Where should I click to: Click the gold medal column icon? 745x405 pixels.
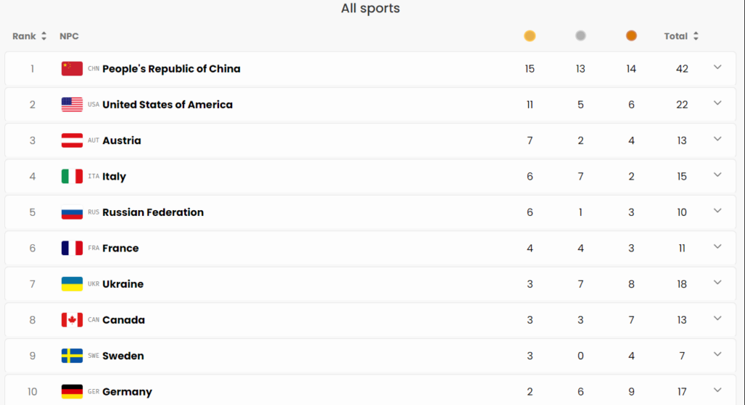coord(530,36)
